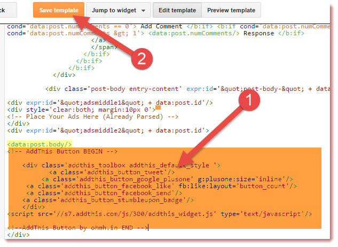Click the addthis_toolbox div class line

tap(122, 165)
